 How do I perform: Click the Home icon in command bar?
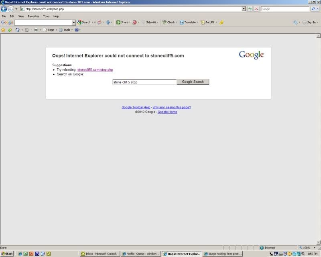18,30
